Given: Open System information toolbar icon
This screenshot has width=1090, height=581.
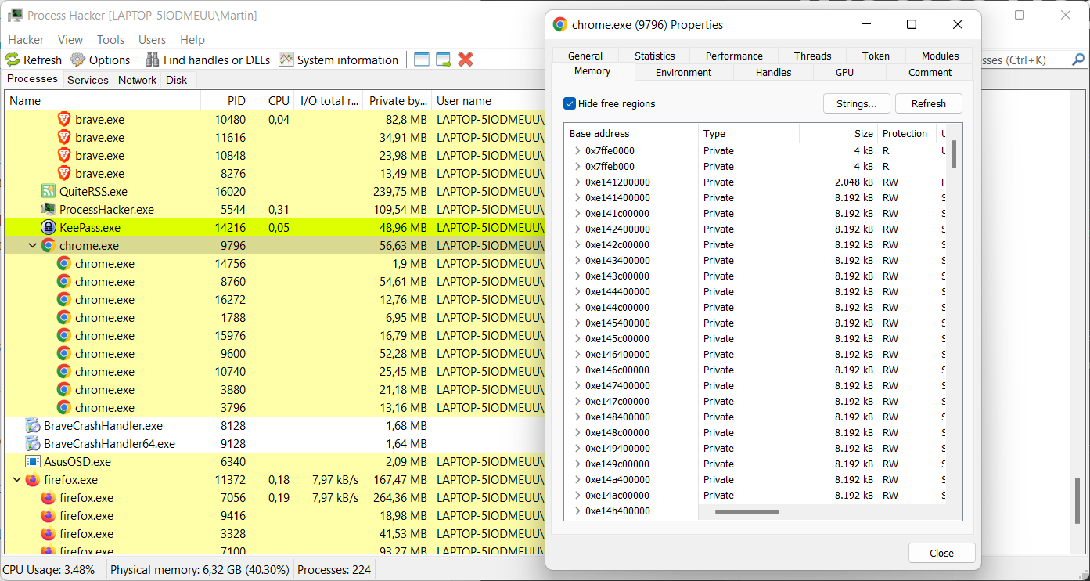Looking at the screenshot, I should point(286,60).
